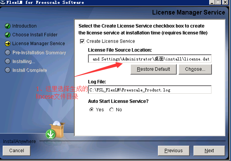Click the Log File path field
This screenshot has height=161, width=231.
pyautogui.click(x=150, y=89)
